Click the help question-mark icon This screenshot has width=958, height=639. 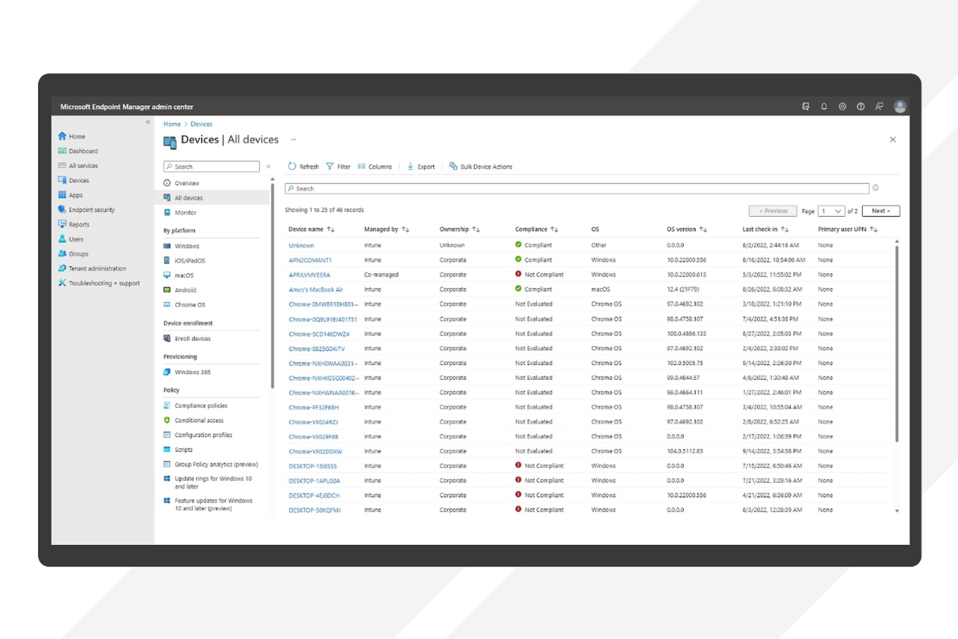tap(861, 106)
